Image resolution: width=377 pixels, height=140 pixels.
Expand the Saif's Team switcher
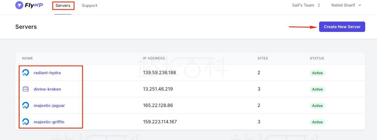[306, 5]
